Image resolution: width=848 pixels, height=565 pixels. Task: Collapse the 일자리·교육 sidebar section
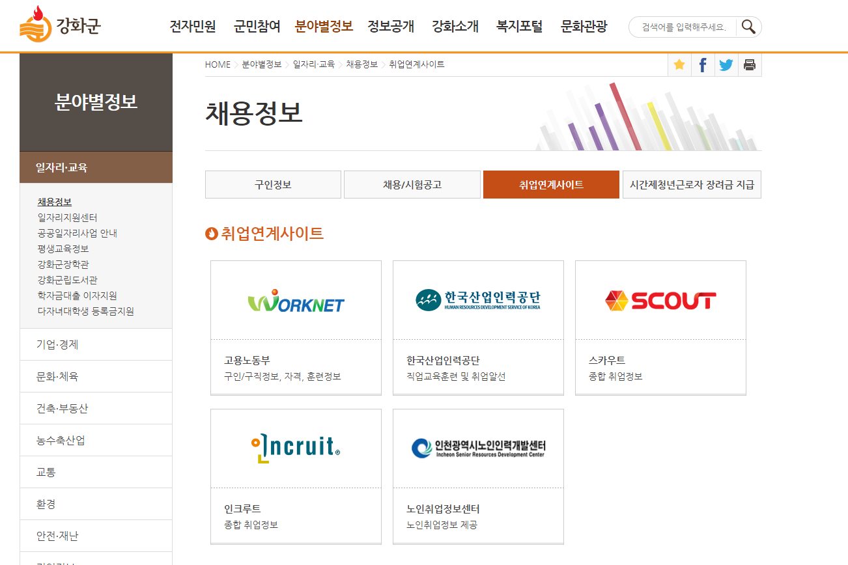96,167
